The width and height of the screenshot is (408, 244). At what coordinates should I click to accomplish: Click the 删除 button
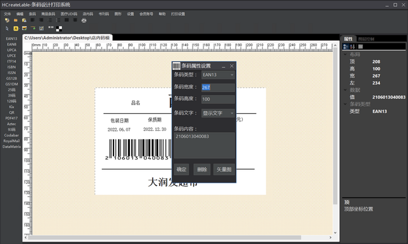coord(202,169)
